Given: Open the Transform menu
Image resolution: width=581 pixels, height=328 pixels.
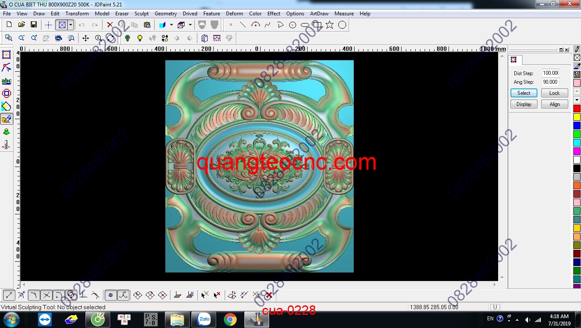Looking at the screenshot, I should pyautogui.click(x=77, y=13).
